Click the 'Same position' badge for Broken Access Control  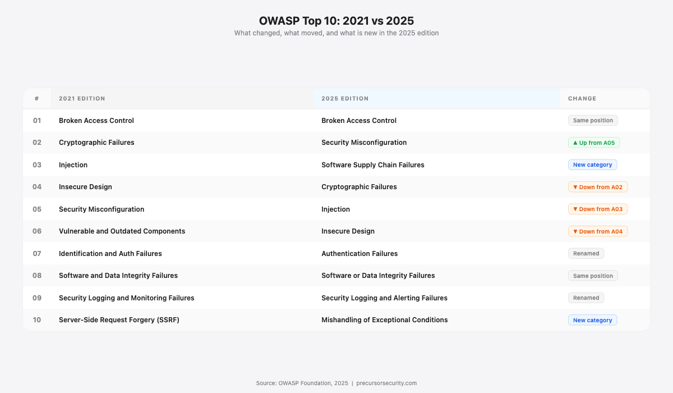coord(593,120)
